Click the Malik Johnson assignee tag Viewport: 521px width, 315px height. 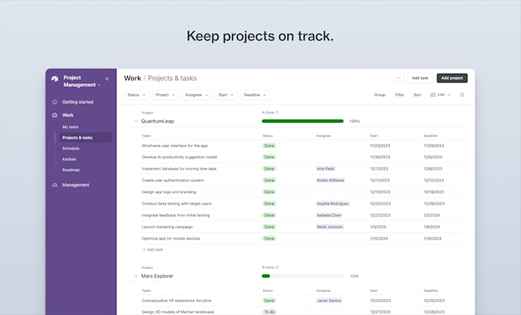click(x=329, y=227)
